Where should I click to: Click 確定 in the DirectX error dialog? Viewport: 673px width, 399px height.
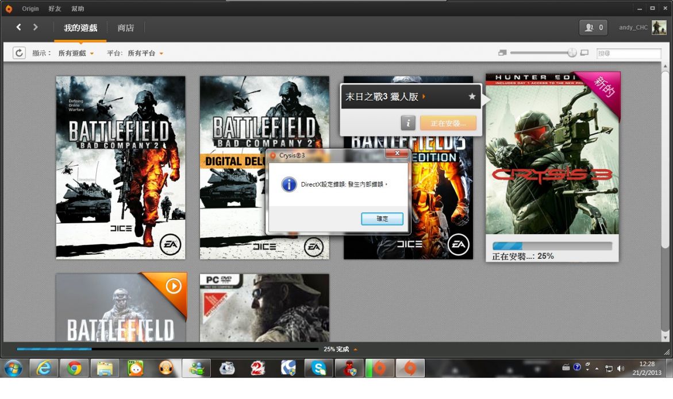point(382,219)
